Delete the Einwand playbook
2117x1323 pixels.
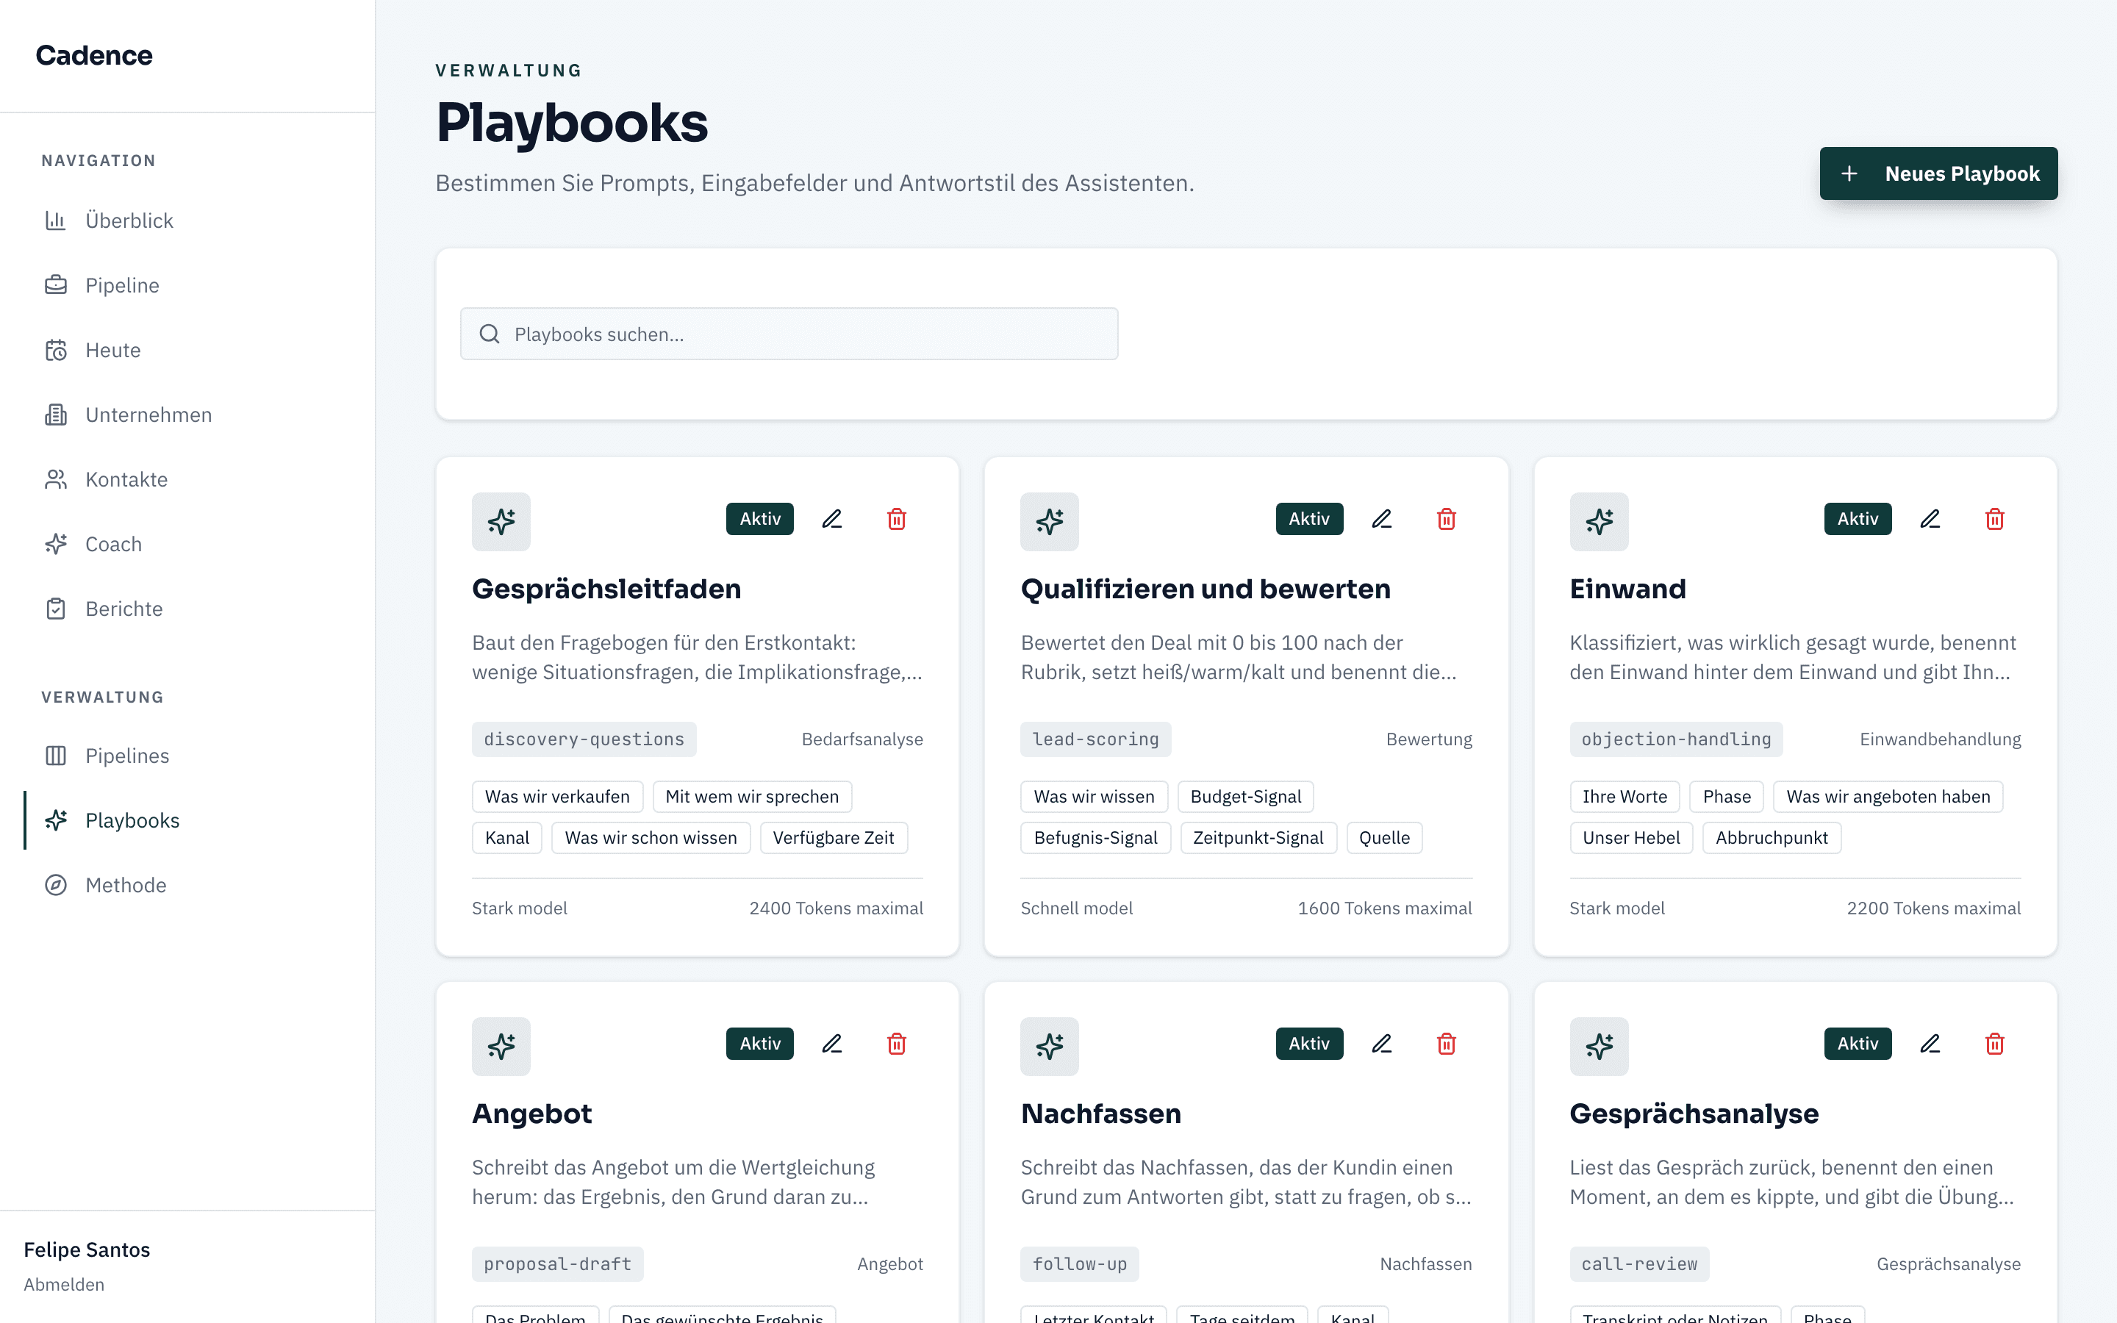click(x=1994, y=519)
